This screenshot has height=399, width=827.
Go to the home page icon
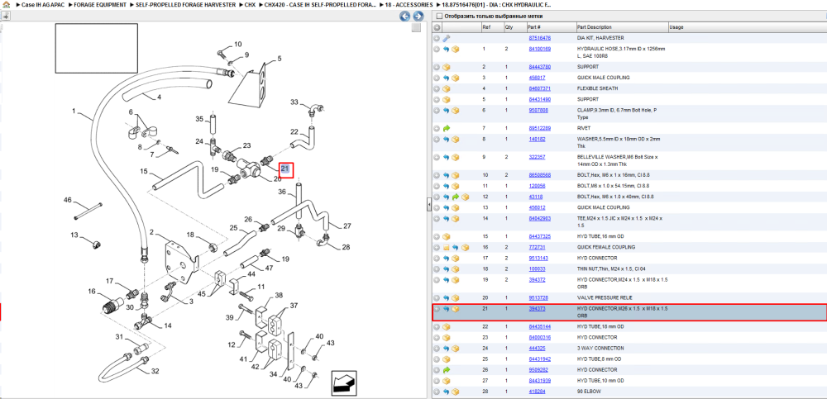(x=6, y=4)
